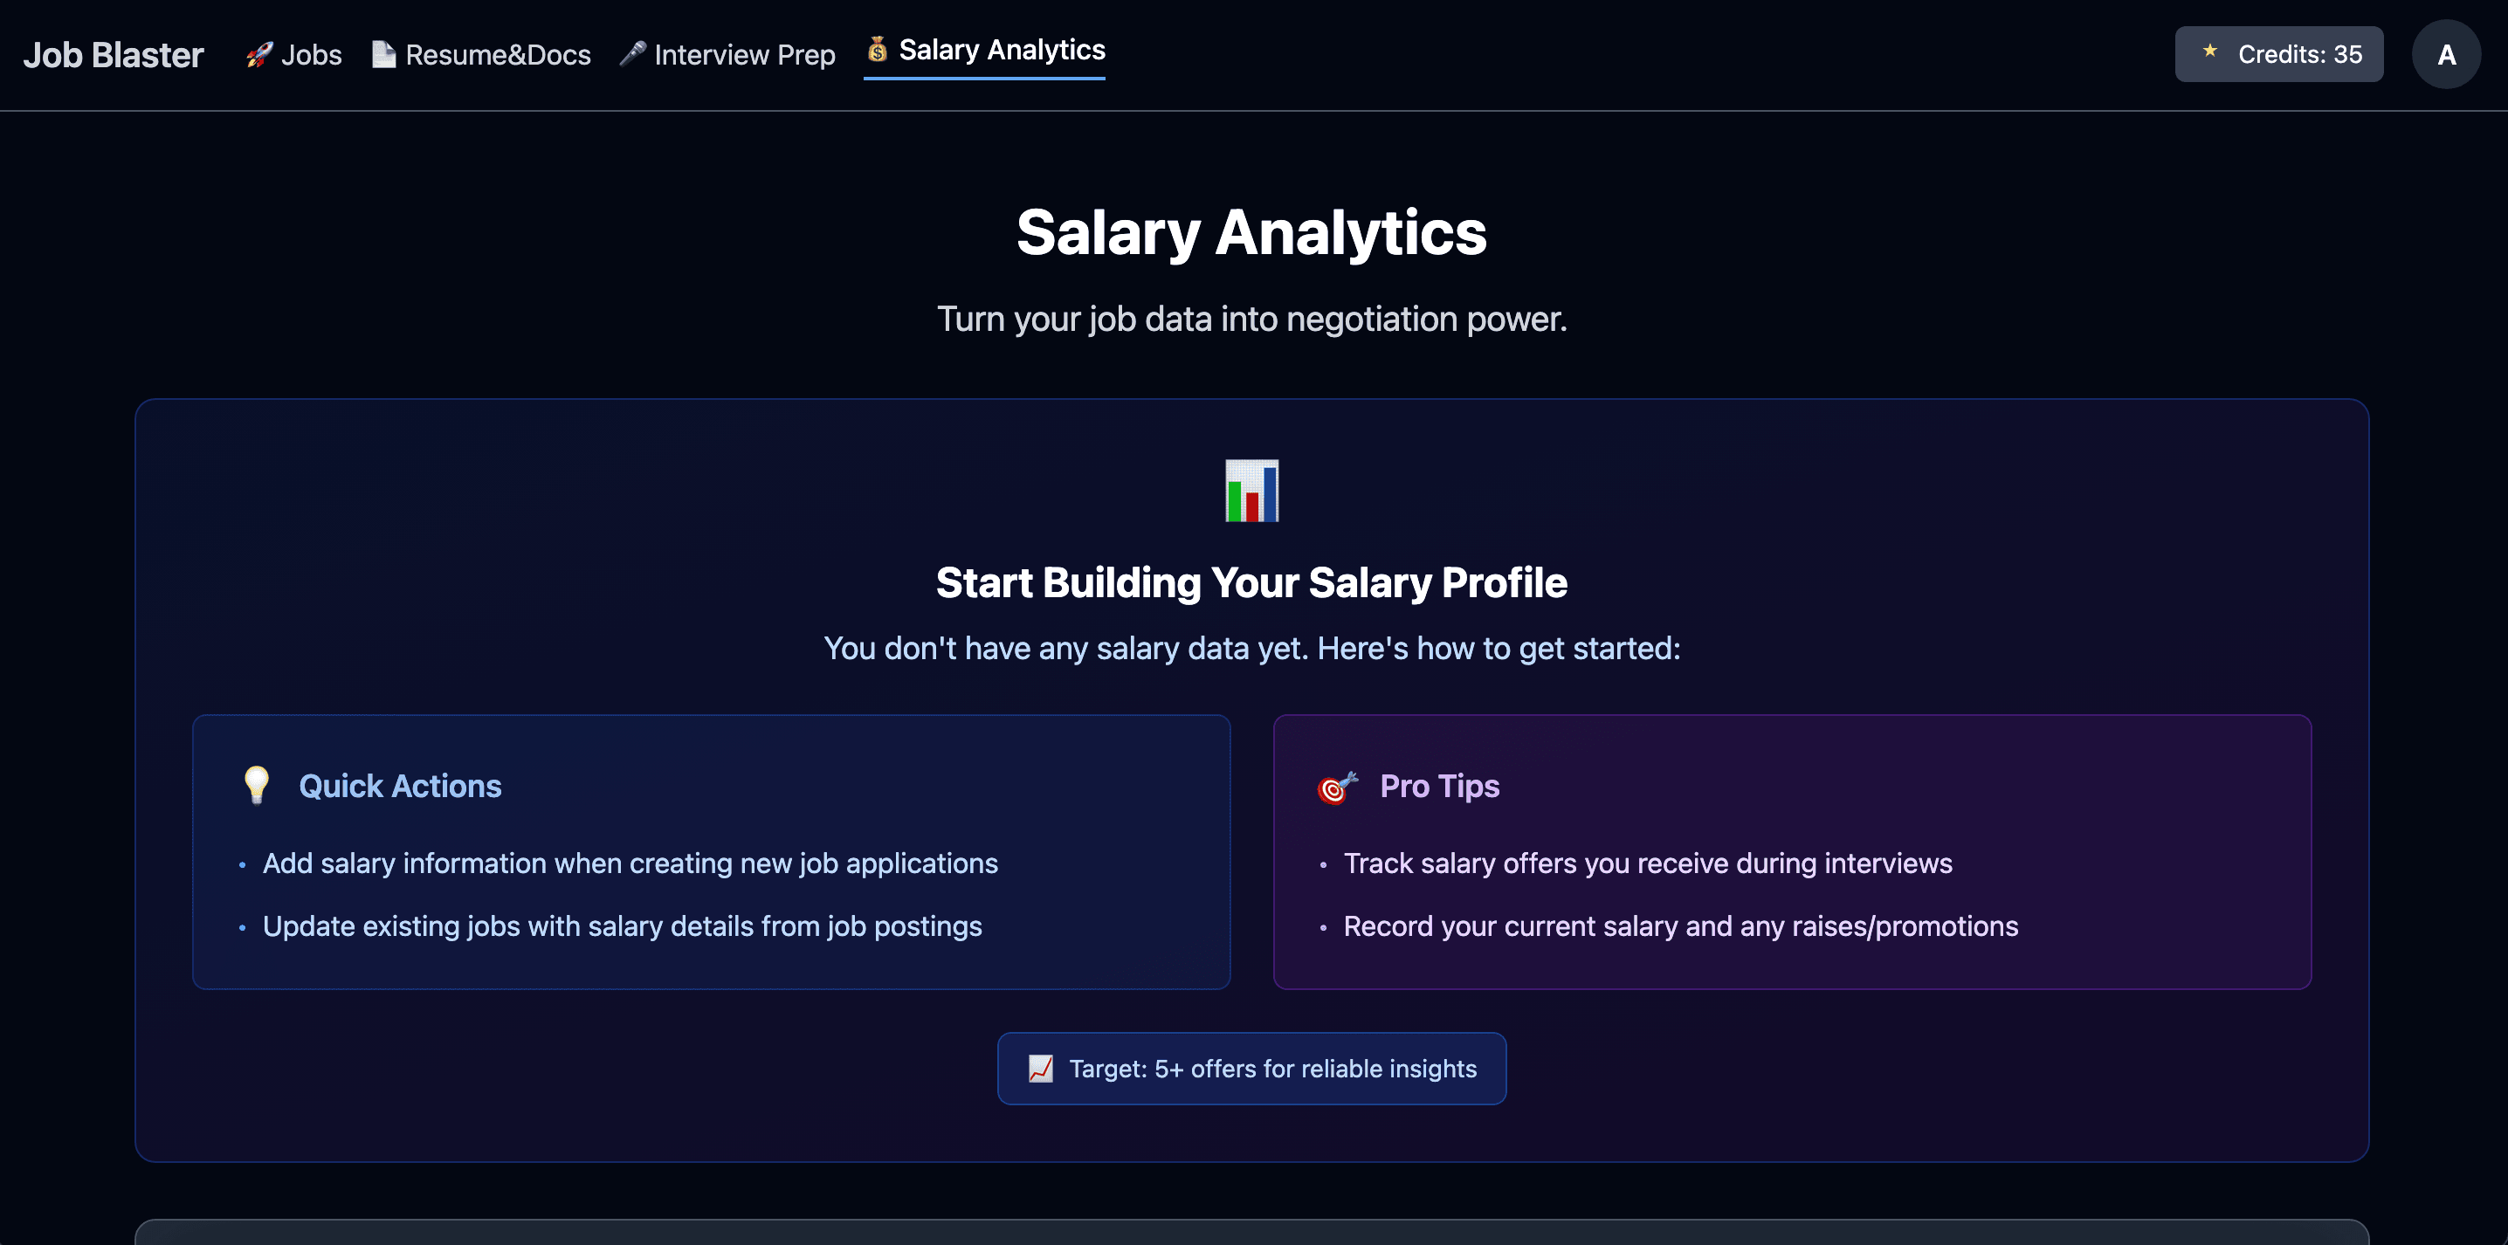Image resolution: width=2508 pixels, height=1245 pixels.
Task: Click the chart icon in the Target badge
Action: [1040, 1067]
